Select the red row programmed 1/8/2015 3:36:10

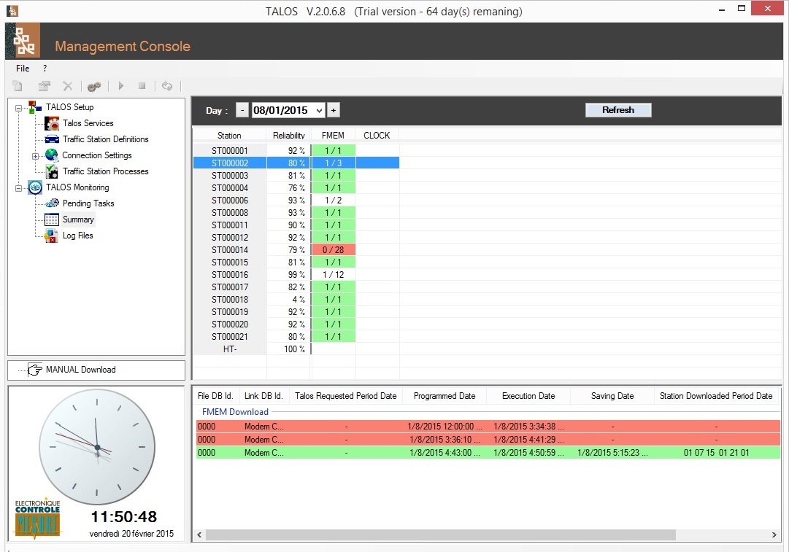(x=488, y=440)
